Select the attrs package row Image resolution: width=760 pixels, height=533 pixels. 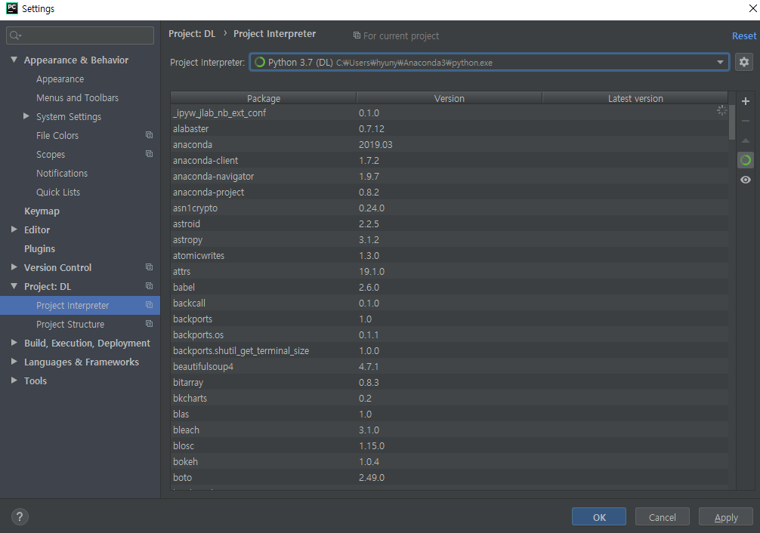click(450, 272)
